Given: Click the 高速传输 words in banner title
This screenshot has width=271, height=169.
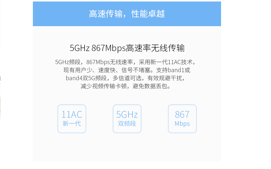Looking at the screenshot, I should (106, 14).
